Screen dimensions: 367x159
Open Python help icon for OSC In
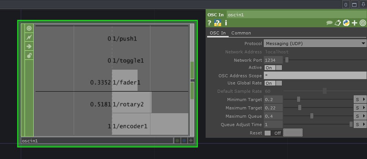218,23
